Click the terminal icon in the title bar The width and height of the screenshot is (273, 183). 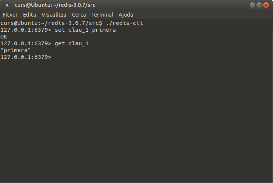point(7,5)
